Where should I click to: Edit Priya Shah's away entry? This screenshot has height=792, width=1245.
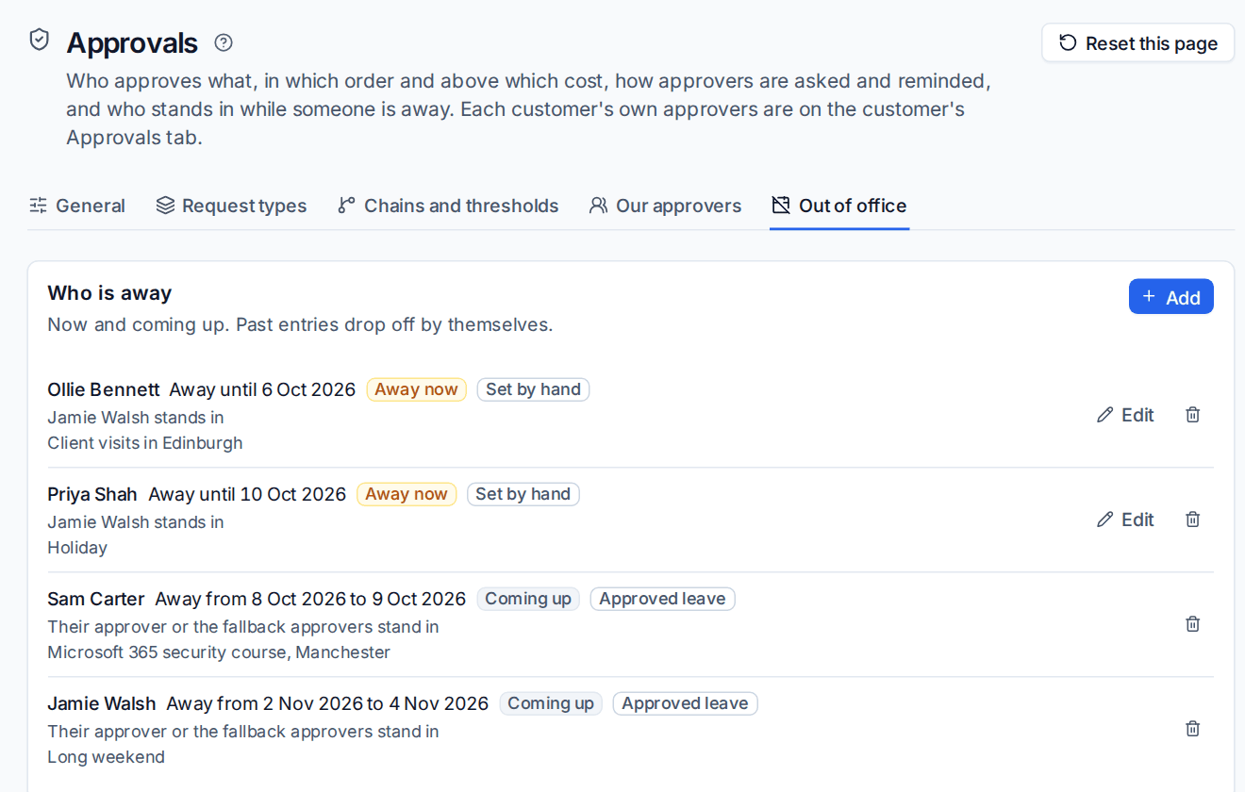1125,520
